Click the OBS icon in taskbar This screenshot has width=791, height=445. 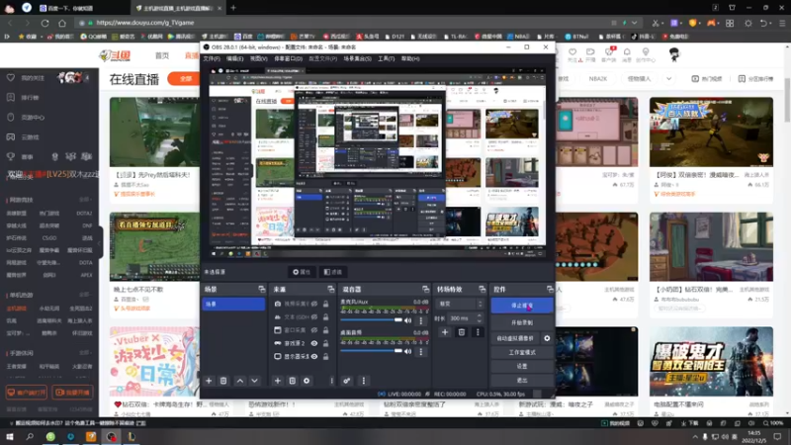click(111, 436)
